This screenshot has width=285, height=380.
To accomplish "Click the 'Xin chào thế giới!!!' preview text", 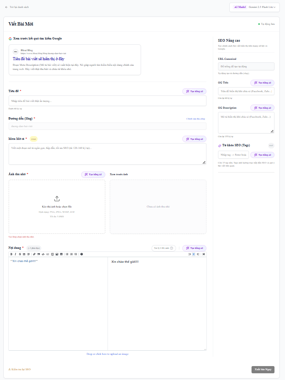I will click(x=125, y=262).
